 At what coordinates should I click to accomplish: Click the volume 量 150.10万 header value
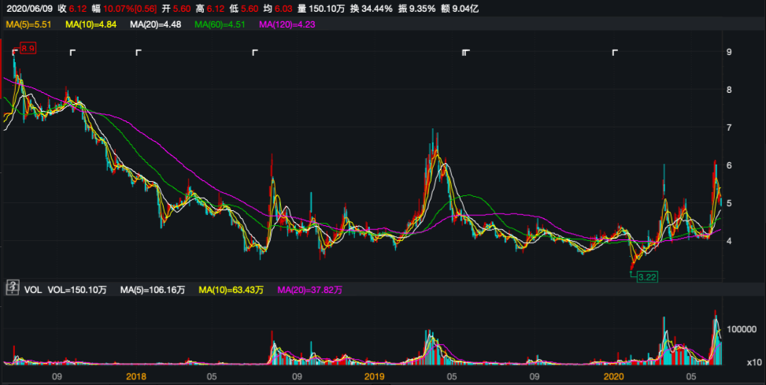click(321, 9)
